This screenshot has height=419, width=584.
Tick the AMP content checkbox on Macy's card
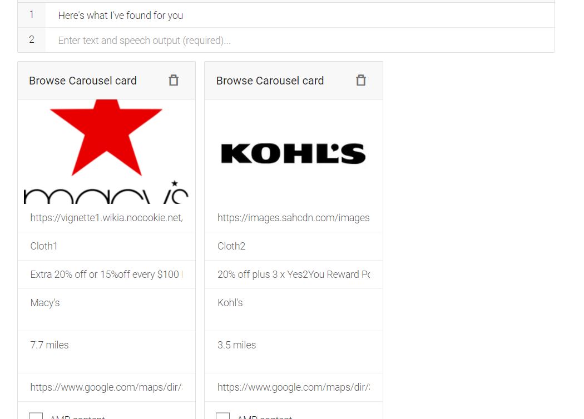36,416
